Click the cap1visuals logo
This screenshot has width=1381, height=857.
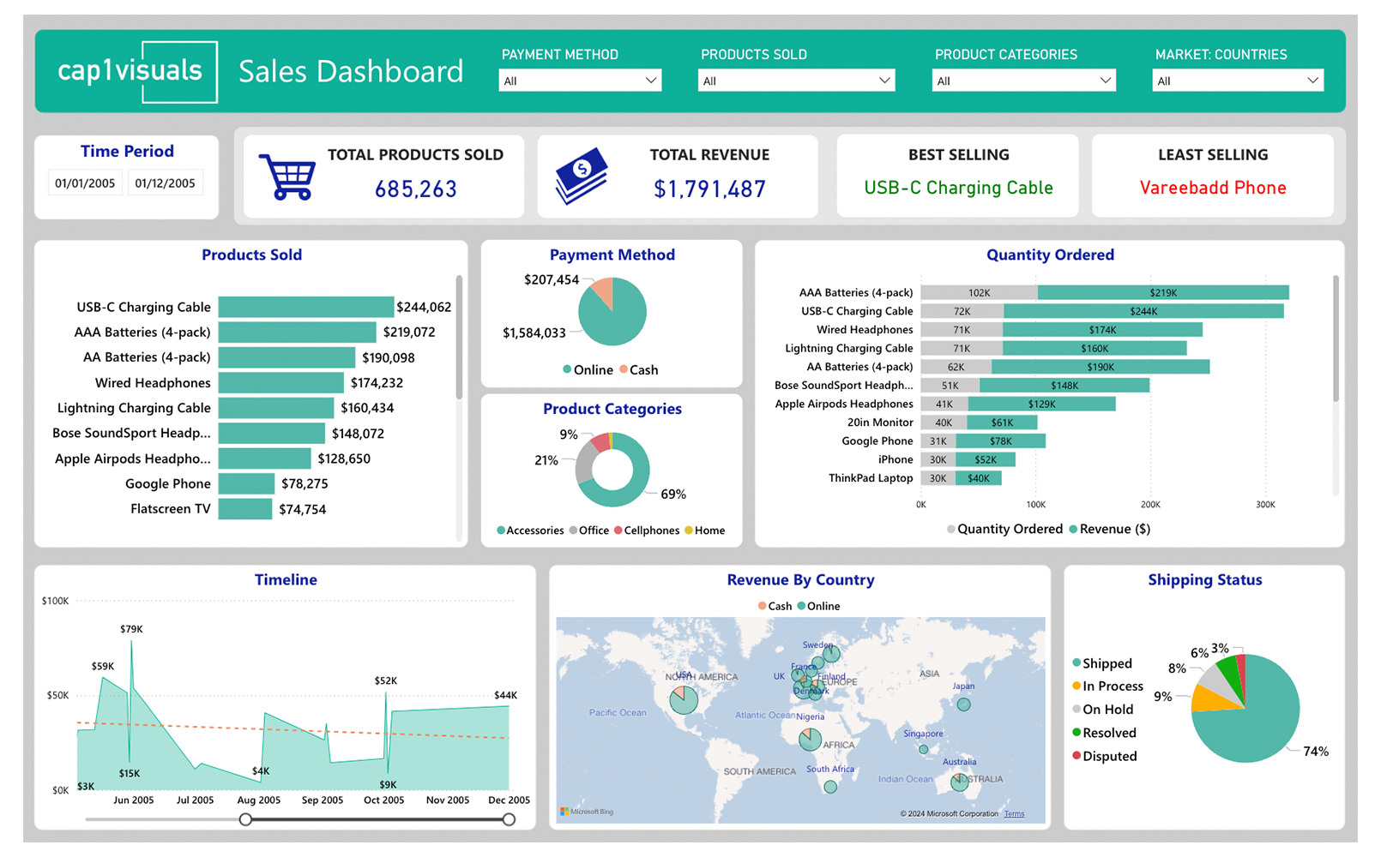(130, 71)
